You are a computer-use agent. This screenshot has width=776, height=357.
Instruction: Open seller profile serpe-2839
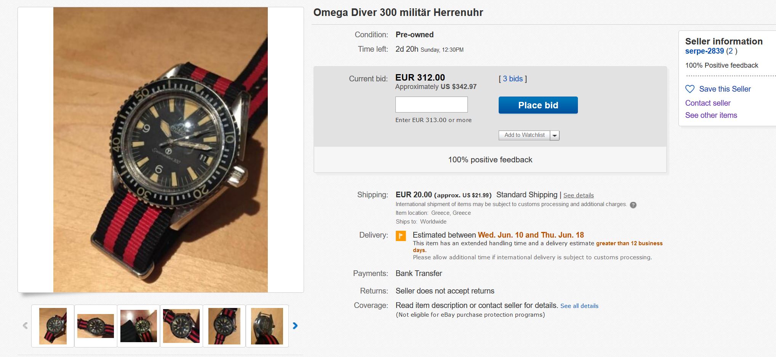704,51
